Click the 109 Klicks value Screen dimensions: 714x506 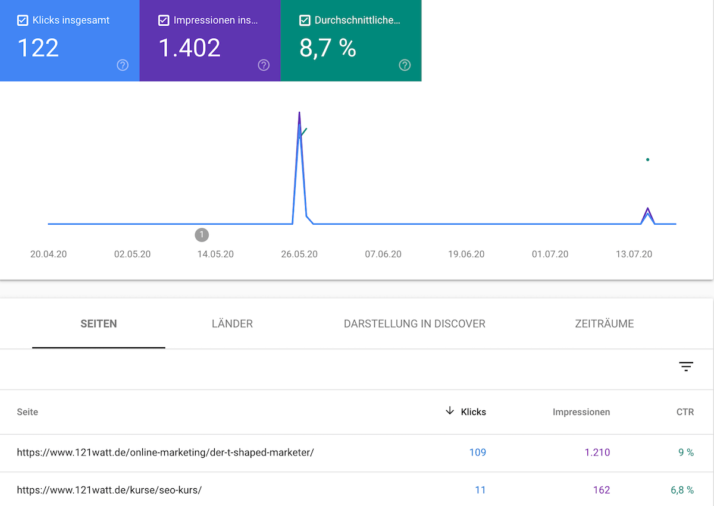(x=478, y=452)
